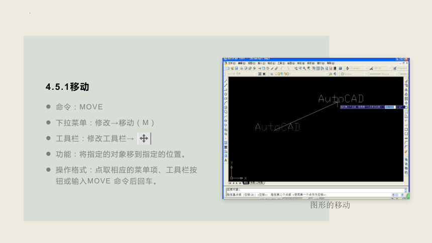Open the 帮助(H) menu
Image resolution: width=432 pixels, height=243 pixels.
click(331, 63)
